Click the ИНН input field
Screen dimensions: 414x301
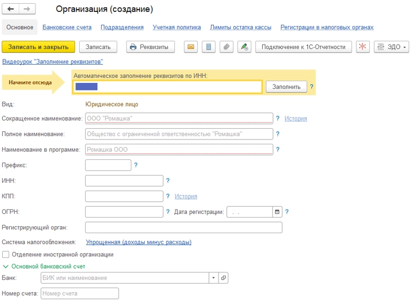point(124,180)
